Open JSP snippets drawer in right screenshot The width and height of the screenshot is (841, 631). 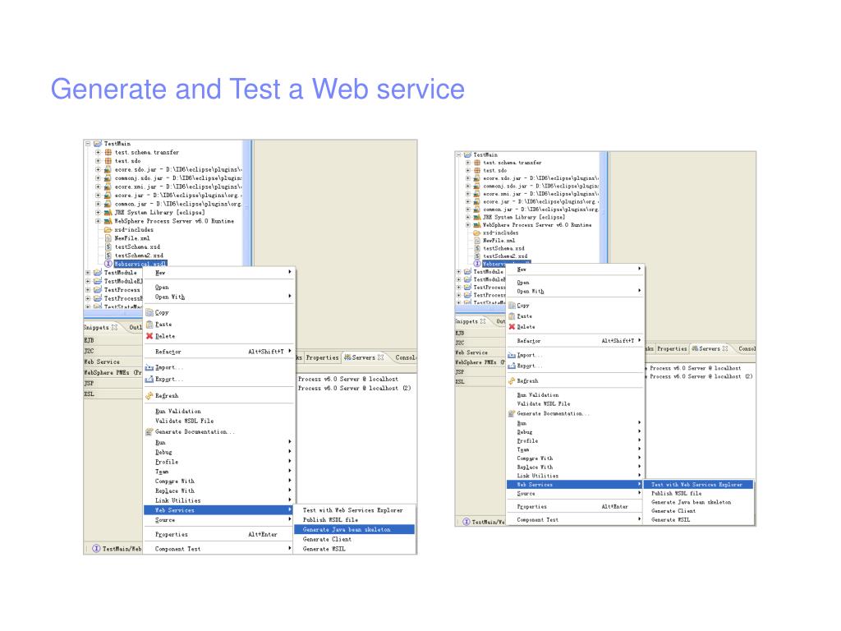480,372
